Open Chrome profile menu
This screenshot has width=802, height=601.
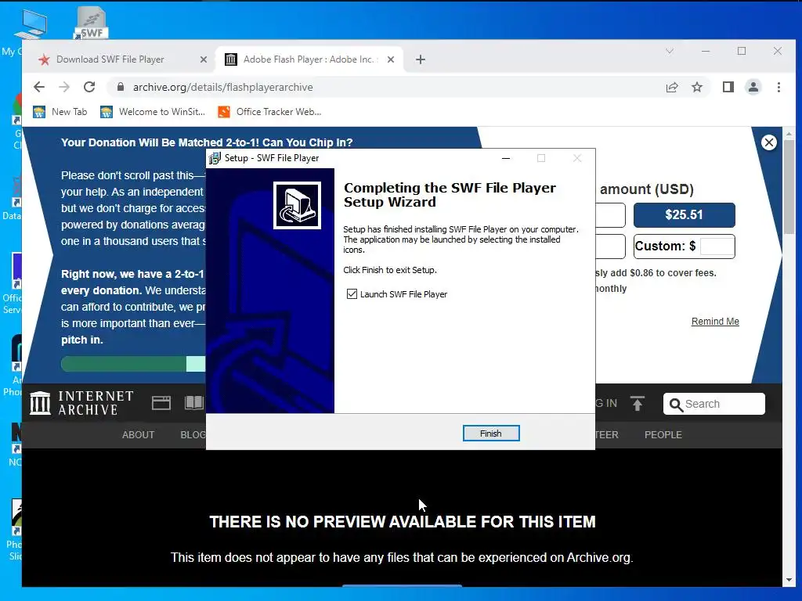[x=753, y=88]
